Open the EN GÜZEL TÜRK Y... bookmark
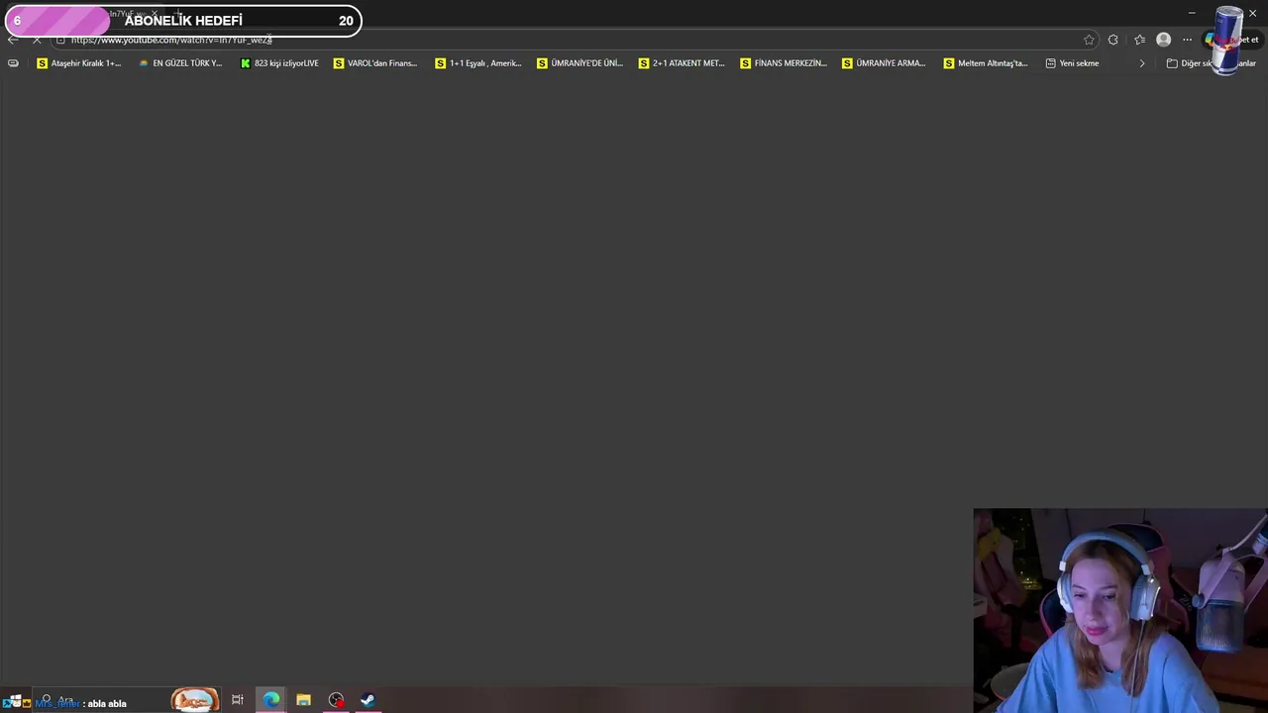1268x713 pixels. [180, 63]
